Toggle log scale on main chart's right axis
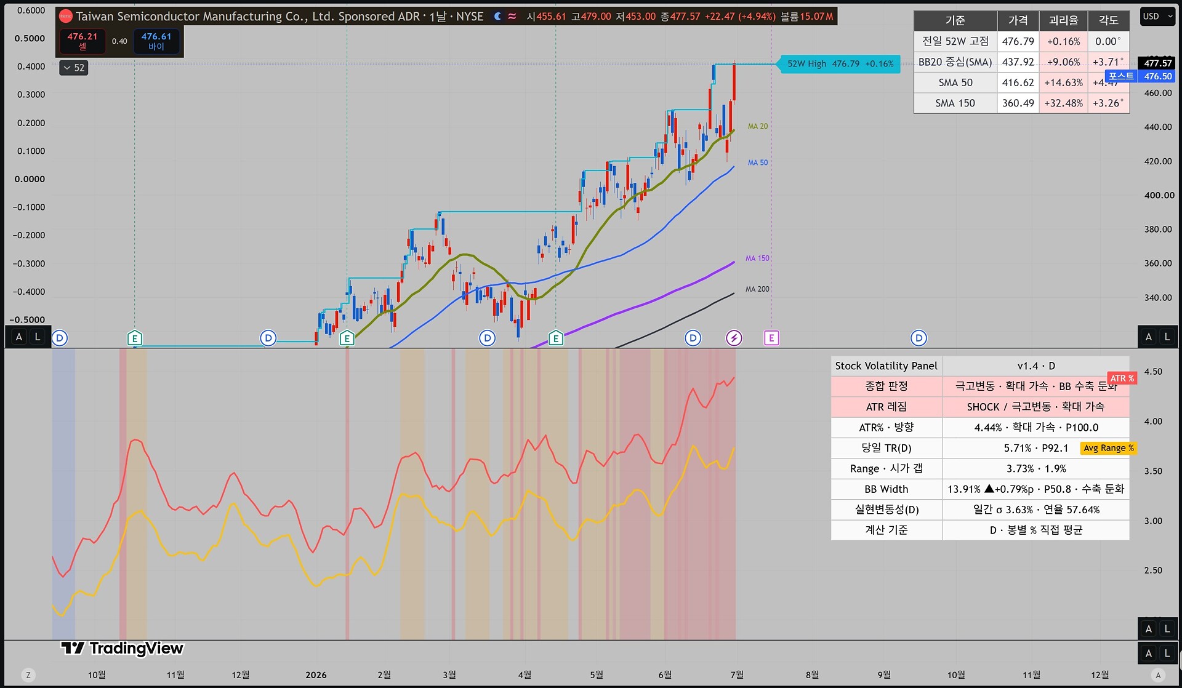 (1167, 337)
